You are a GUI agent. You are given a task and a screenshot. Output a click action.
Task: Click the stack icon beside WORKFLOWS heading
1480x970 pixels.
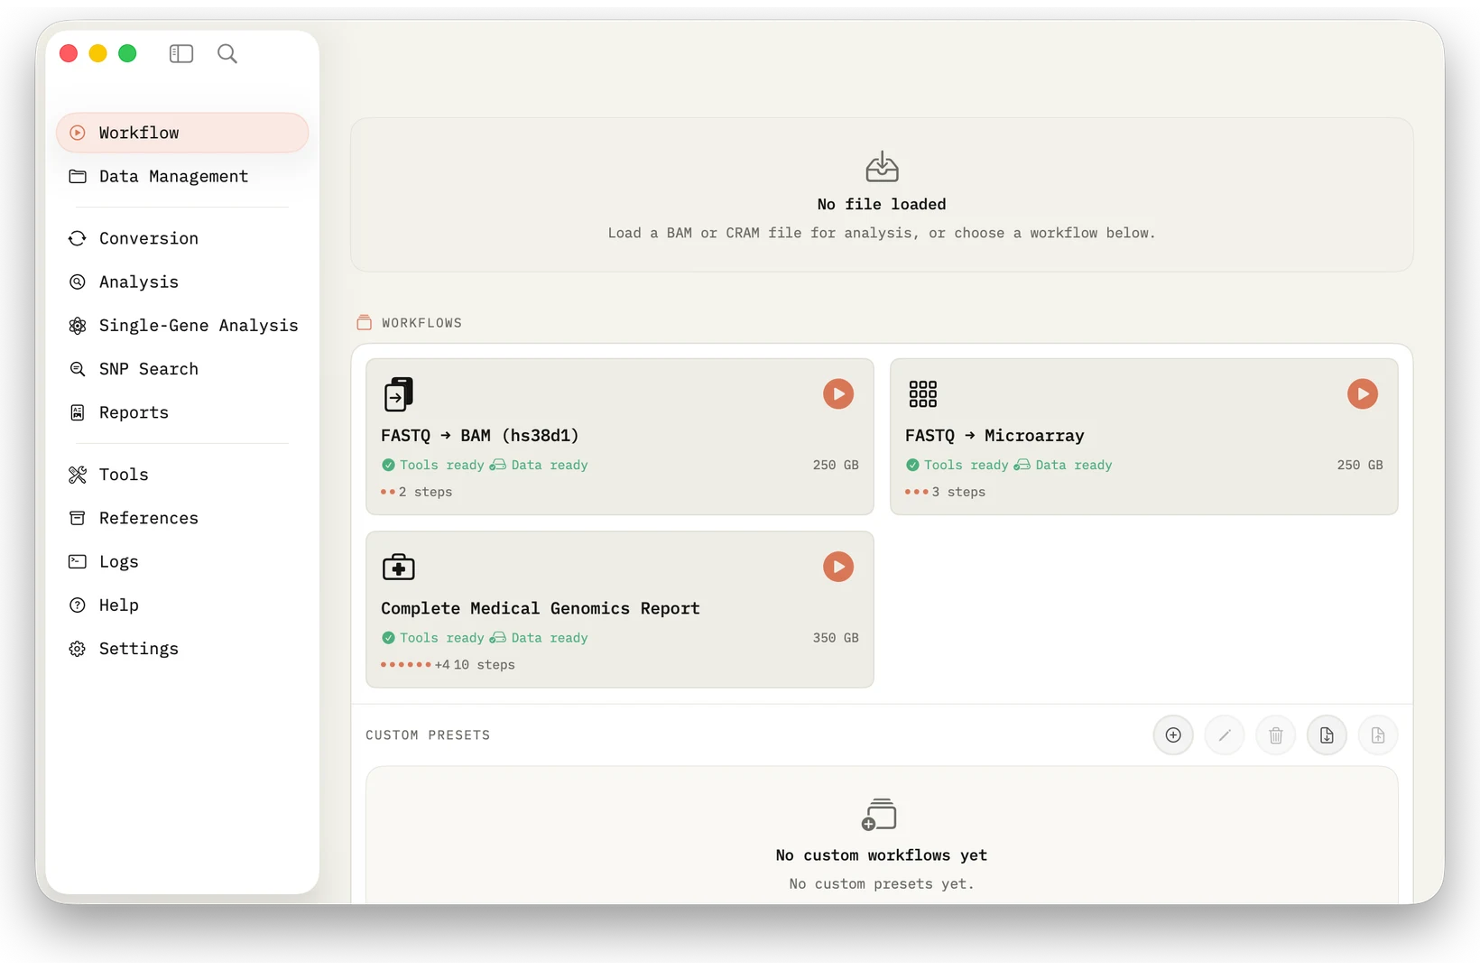(x=364, y=322)
